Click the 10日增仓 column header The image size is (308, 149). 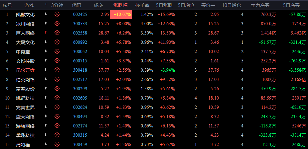coord(231,5)
